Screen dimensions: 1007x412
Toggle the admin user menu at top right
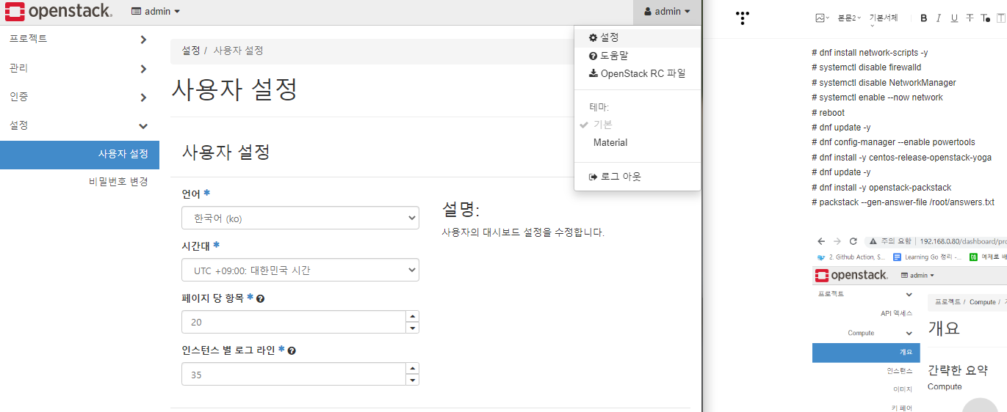tap(667, 12)
